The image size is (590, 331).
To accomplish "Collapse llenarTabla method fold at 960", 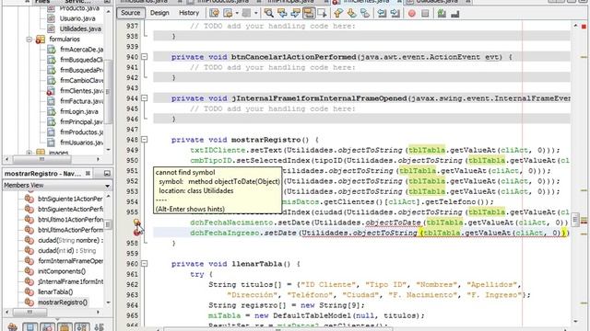I will [144, 264].
